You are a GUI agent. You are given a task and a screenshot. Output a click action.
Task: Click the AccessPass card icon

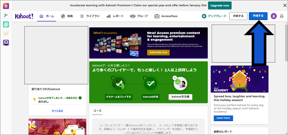coord(157,16)
